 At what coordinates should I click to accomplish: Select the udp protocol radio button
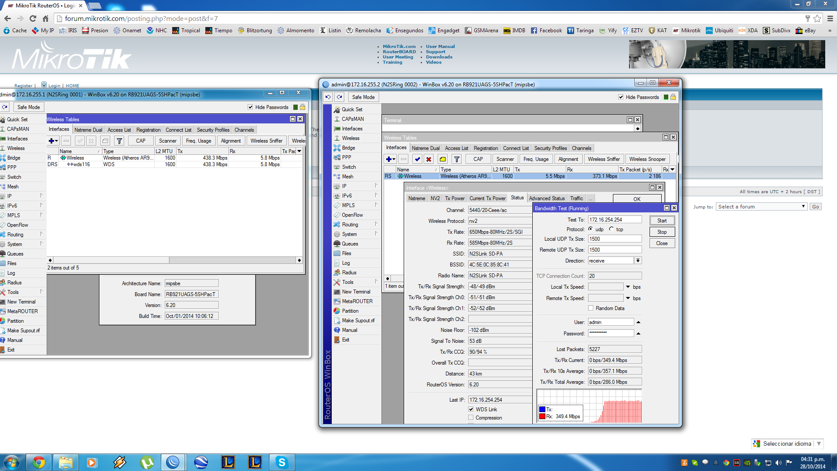591,229
